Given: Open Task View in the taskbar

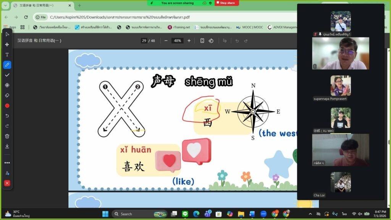Looking at the screenshot, I should 174,214.
